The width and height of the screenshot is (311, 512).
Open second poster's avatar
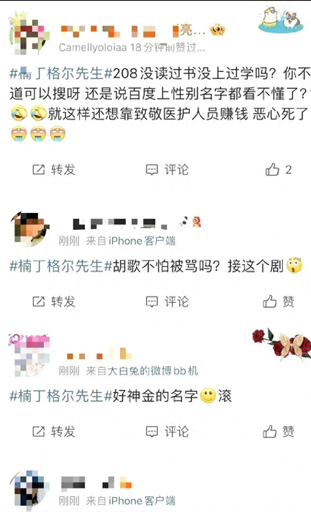29,229
